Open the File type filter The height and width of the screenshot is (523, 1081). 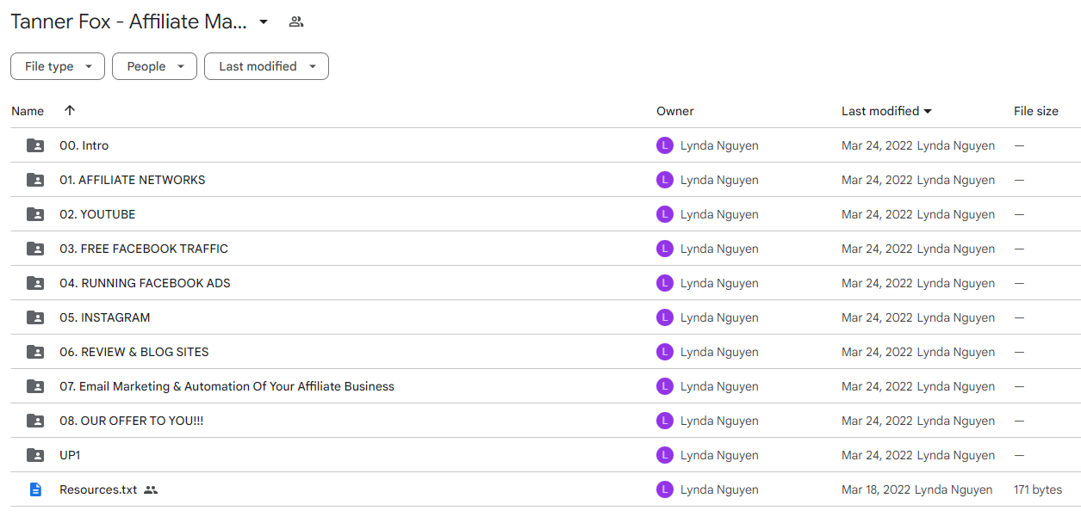tap(58, 66)
